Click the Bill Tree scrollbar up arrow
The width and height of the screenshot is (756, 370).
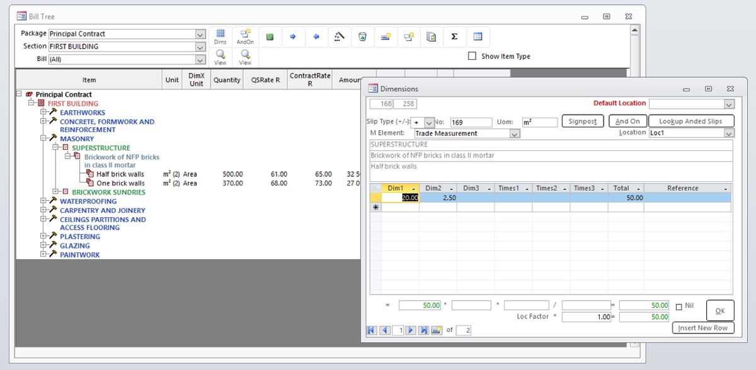(x=634, y=30)
